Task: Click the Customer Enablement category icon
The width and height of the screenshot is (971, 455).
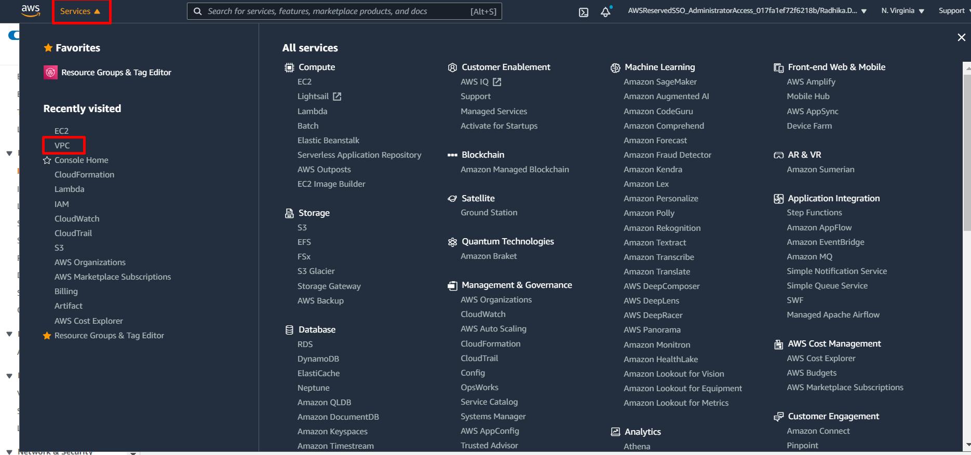Action: click(452, 67)
